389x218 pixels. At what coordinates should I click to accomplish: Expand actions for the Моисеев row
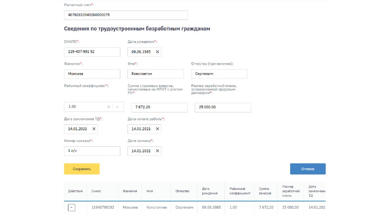pos(71,207)
